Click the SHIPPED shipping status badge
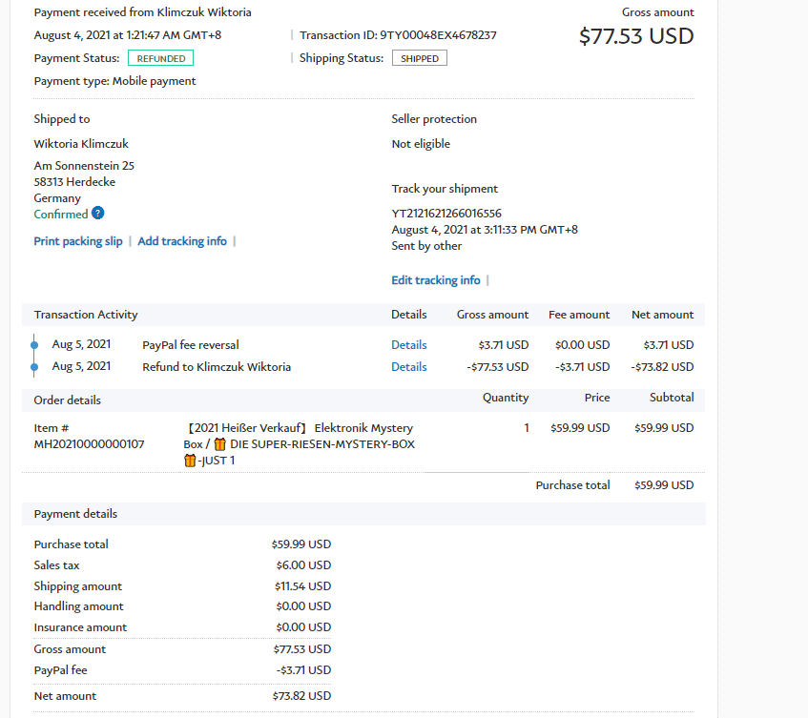808x718 pixels. tap(420, 58)
